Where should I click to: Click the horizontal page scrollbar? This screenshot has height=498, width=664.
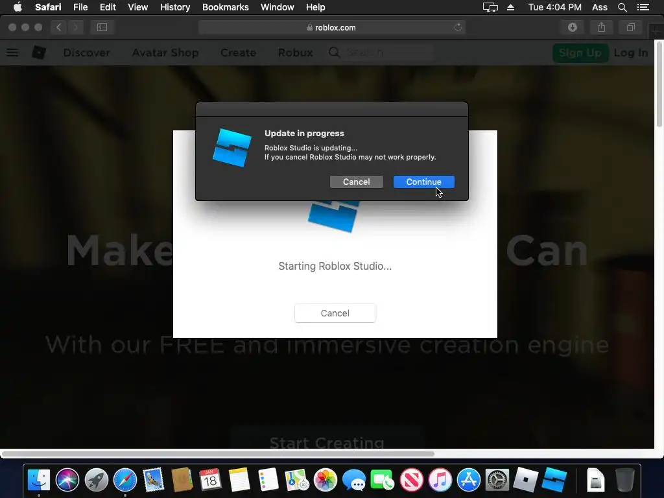click(218, 454)
